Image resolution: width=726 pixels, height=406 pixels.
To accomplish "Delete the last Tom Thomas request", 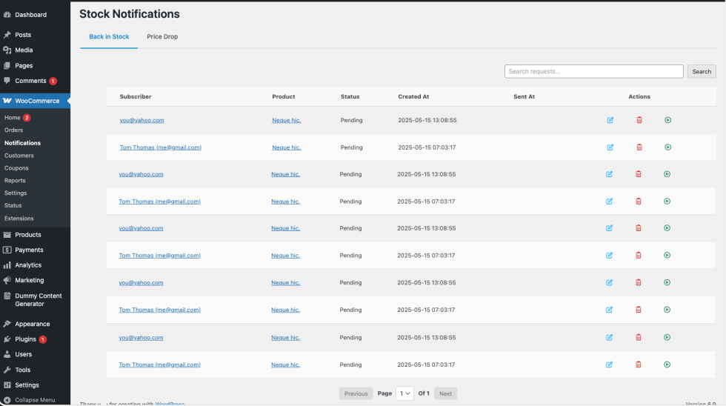I will point(639,365).
